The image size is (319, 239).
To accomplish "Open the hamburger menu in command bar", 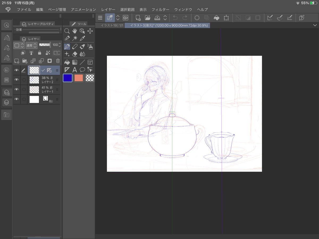I will (x=100, y=18).
